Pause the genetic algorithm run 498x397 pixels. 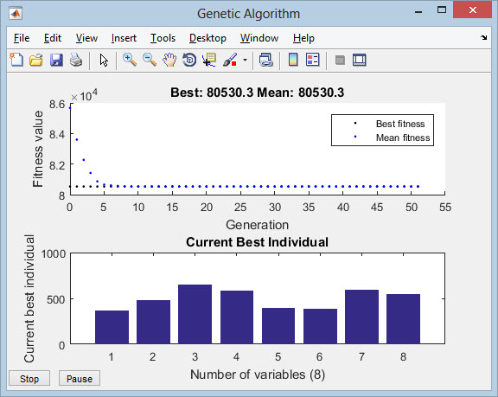coord(80,378)
